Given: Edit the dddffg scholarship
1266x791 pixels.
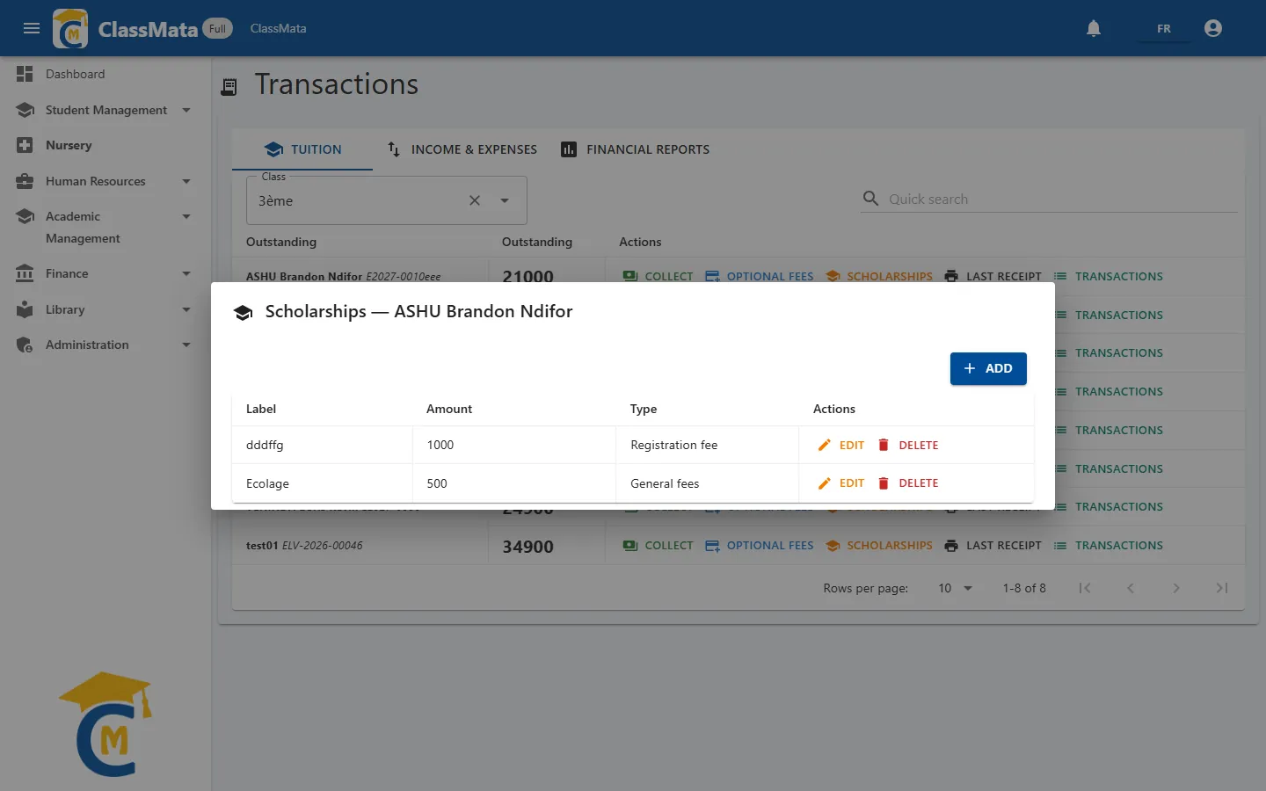Looking at the screenshot, I should click(842, 446).
